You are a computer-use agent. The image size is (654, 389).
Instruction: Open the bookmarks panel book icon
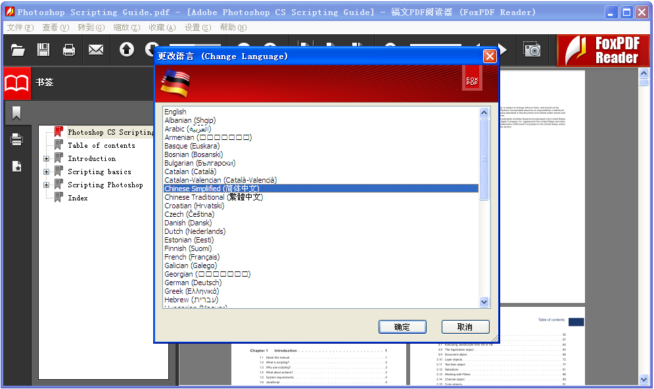16,83
